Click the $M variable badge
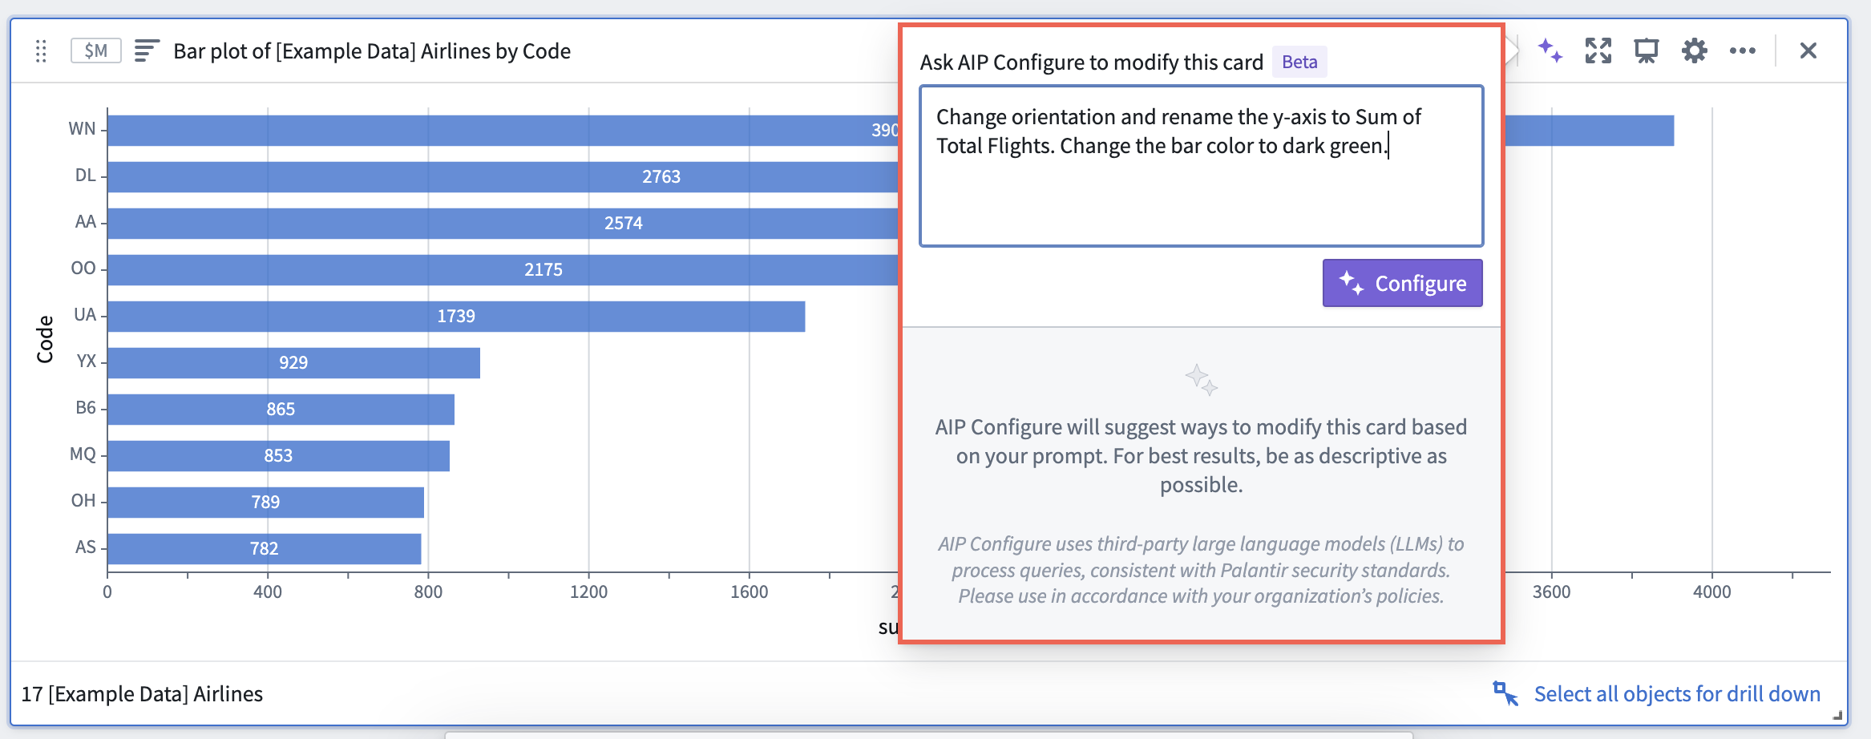This screenshot has height=739, width=1871. 95,50
